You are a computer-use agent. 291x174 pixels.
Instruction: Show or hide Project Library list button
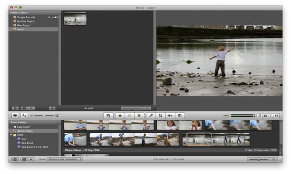[15, 108]
